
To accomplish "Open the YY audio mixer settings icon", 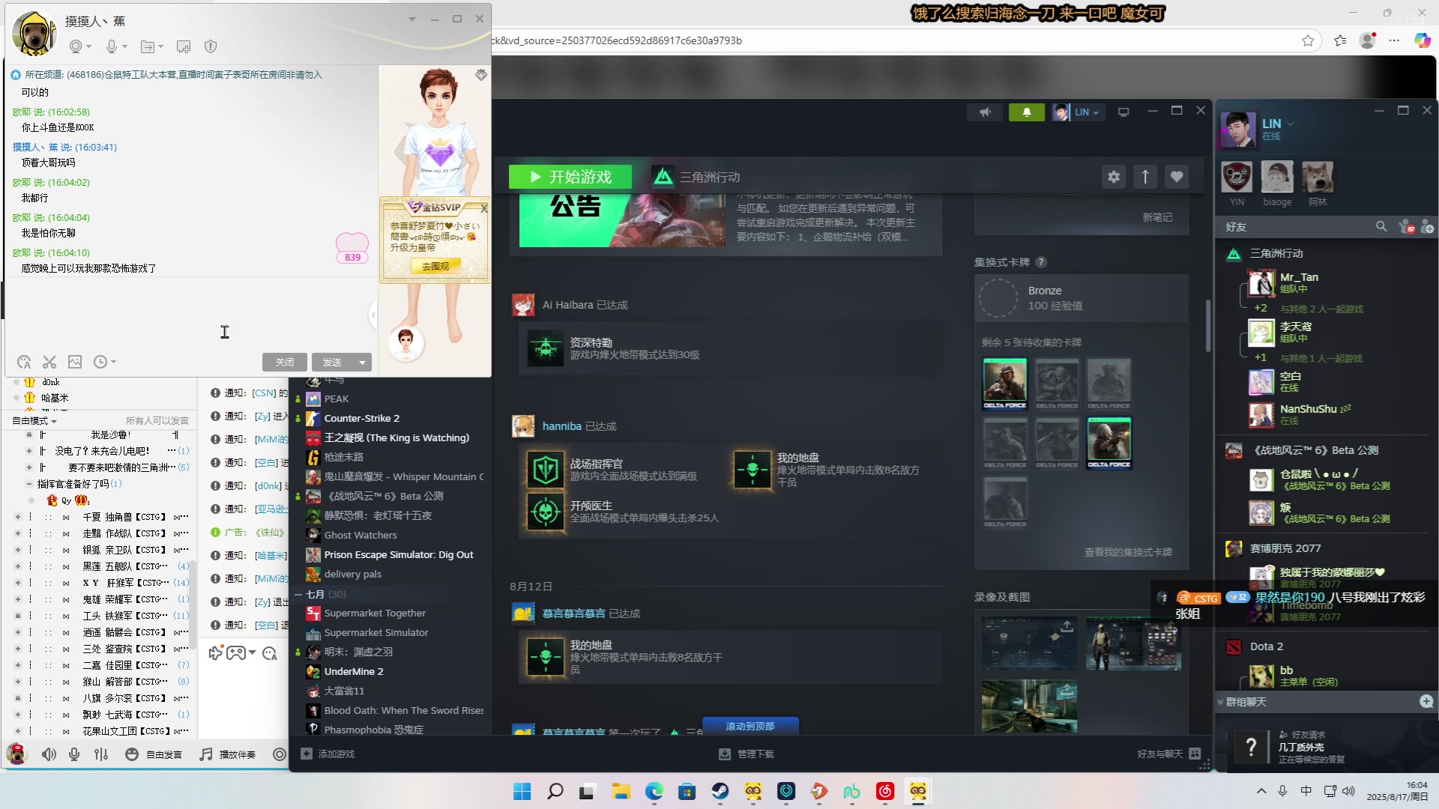I will (x=101, y=754).
